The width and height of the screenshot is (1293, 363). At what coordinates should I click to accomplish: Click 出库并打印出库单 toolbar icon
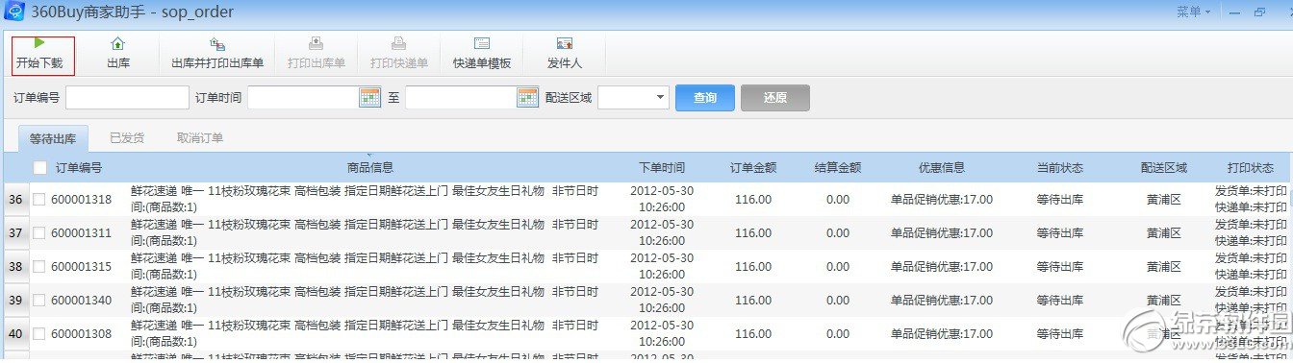(217, 44)
